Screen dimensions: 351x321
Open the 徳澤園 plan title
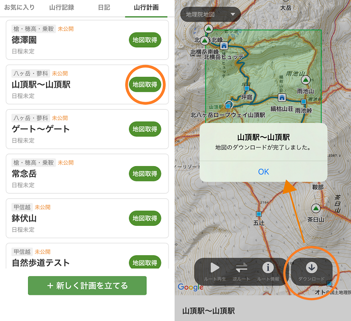point(24,40)
